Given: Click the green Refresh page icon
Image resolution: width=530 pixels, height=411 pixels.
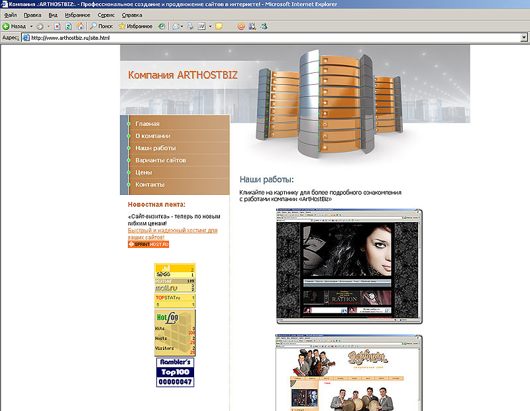Looking at the screenshot, I should pos(68,26).
